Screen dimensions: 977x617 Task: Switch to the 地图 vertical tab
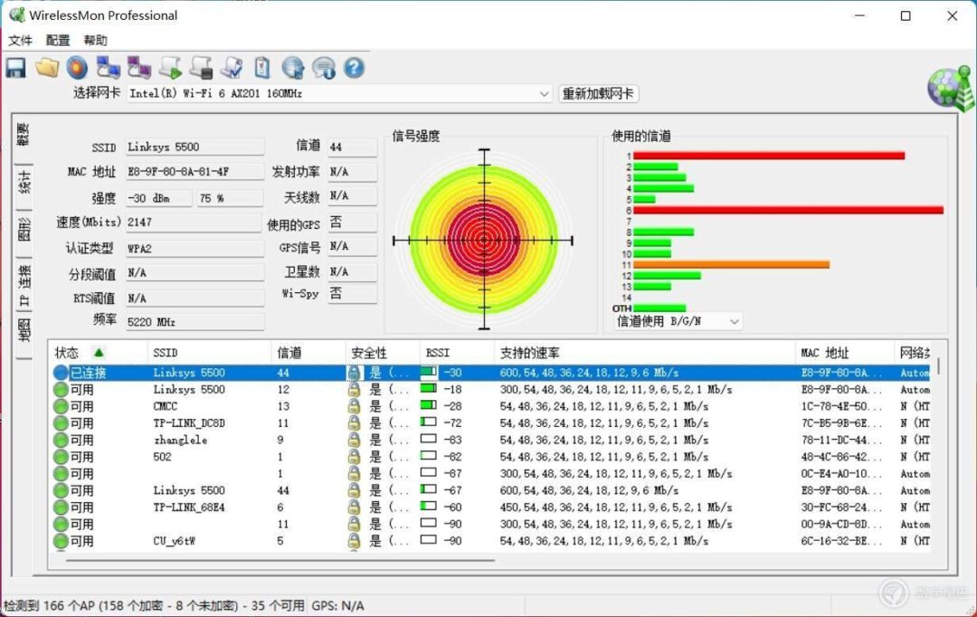[x=24, y=330]
